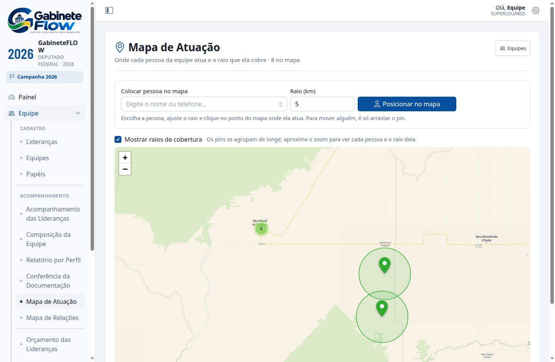555x362 pixels.
Task: Select the upper green map pin
Action: [385, 265]
